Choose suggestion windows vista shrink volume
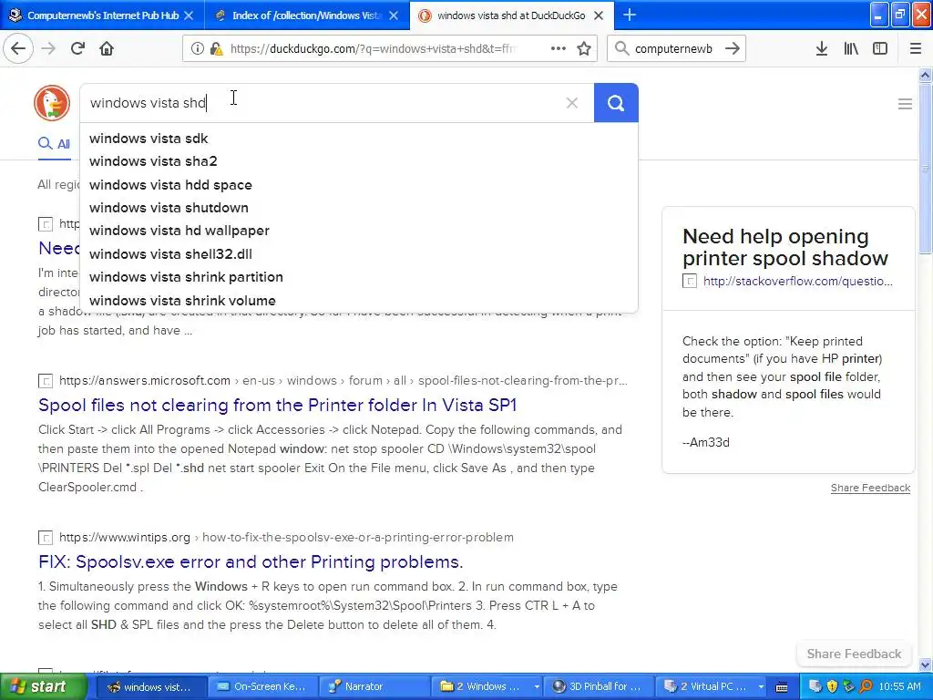 (x=359, y=301)
